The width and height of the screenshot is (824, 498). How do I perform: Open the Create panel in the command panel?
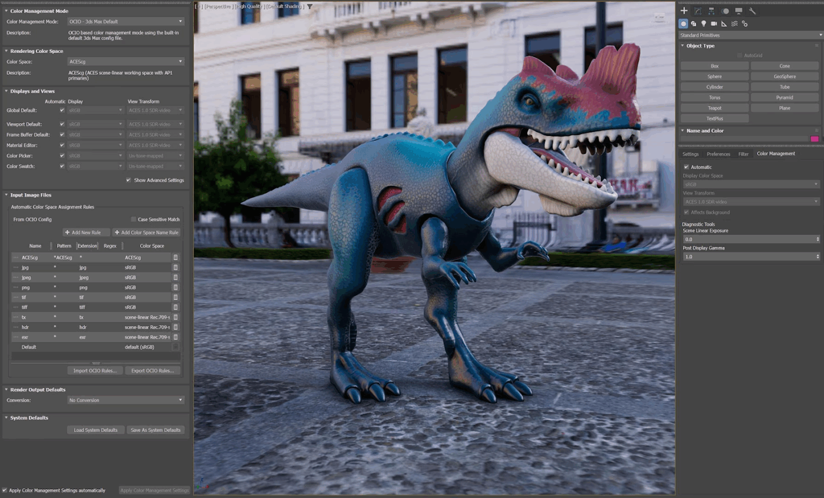[684, 11]
